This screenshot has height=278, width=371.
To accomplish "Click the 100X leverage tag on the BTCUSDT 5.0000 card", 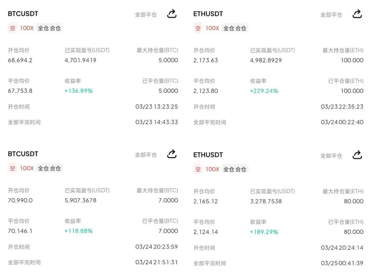I will click(27, 28).
